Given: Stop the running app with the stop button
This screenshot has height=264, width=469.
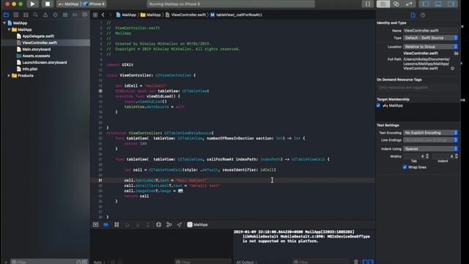Looking at the screenshot, I should [x=47, y=4].
